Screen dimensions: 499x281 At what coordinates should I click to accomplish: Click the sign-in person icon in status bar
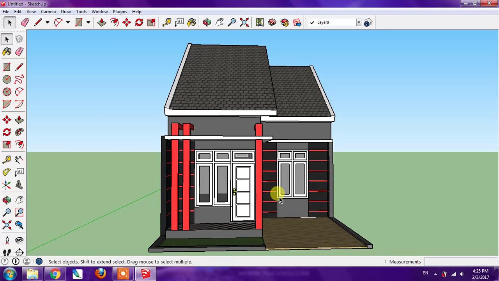click(27, 261)
